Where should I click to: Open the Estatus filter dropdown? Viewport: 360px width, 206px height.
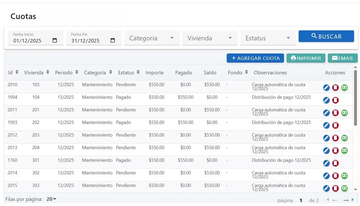click(268, 38)
